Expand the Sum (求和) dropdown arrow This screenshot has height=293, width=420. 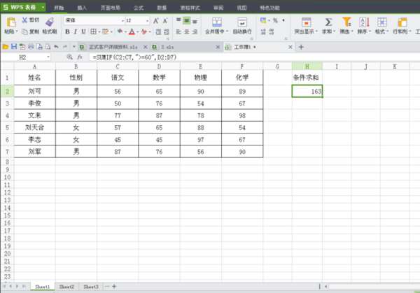[x=335, y=31]
